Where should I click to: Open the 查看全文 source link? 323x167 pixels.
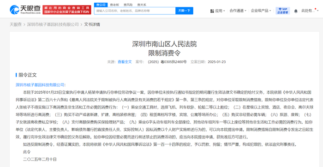[125, 62]
